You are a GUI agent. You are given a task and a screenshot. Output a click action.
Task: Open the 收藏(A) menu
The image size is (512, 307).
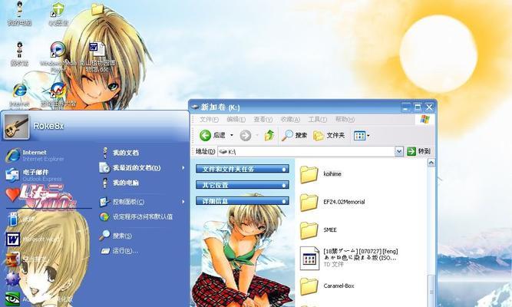(290, 119)
